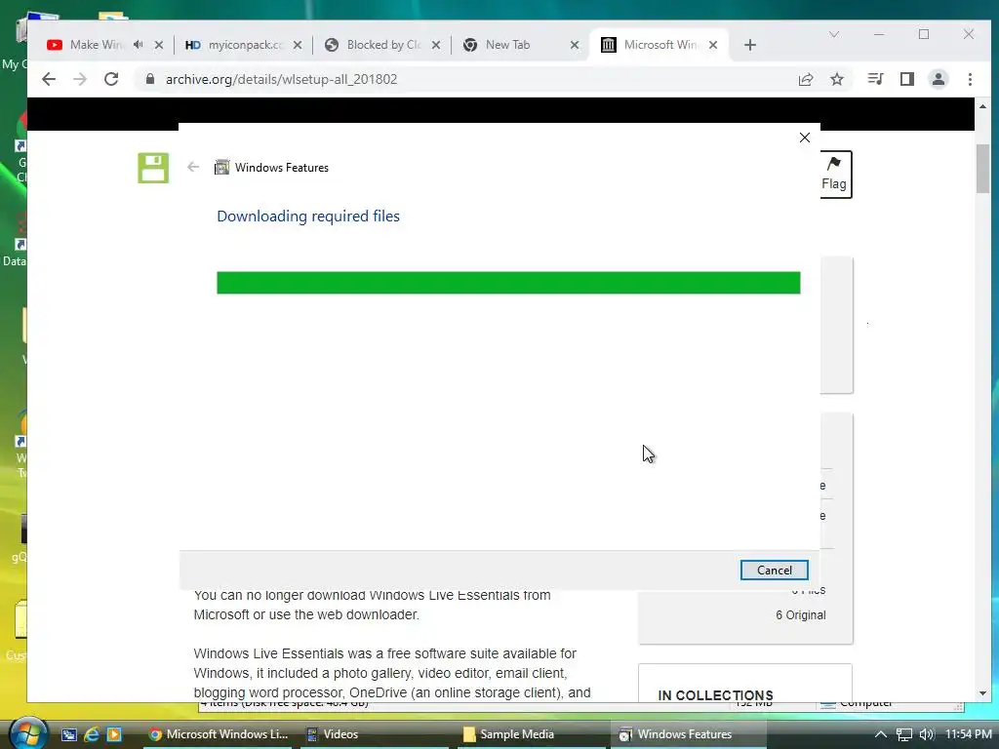This screenshot has width=999, height=749.
Task: Click the Windows Features dialog title icon
Action: (221, 167)
